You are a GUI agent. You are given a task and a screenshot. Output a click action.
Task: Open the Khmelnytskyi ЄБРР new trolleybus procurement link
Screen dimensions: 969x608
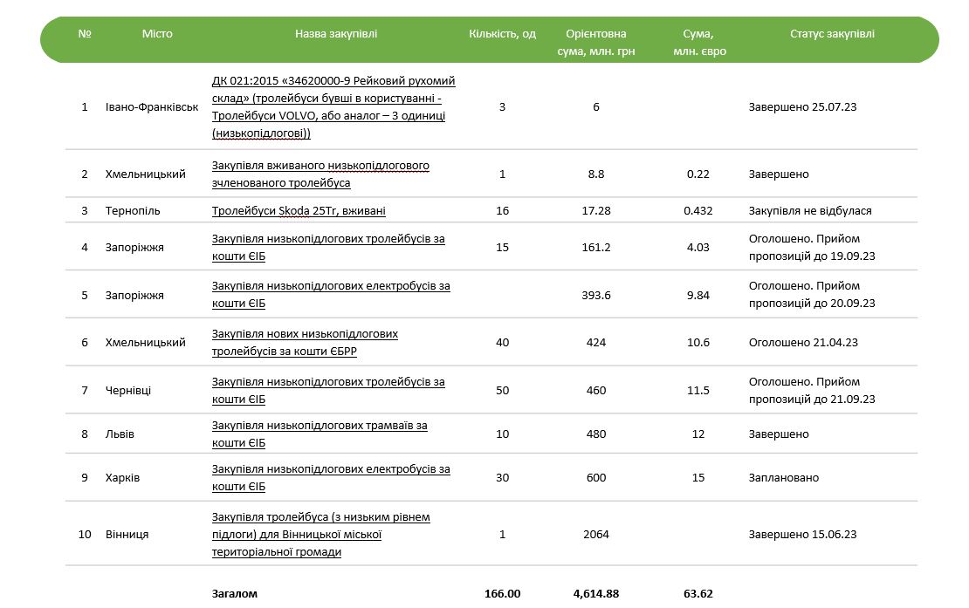[x=305, y=342]
